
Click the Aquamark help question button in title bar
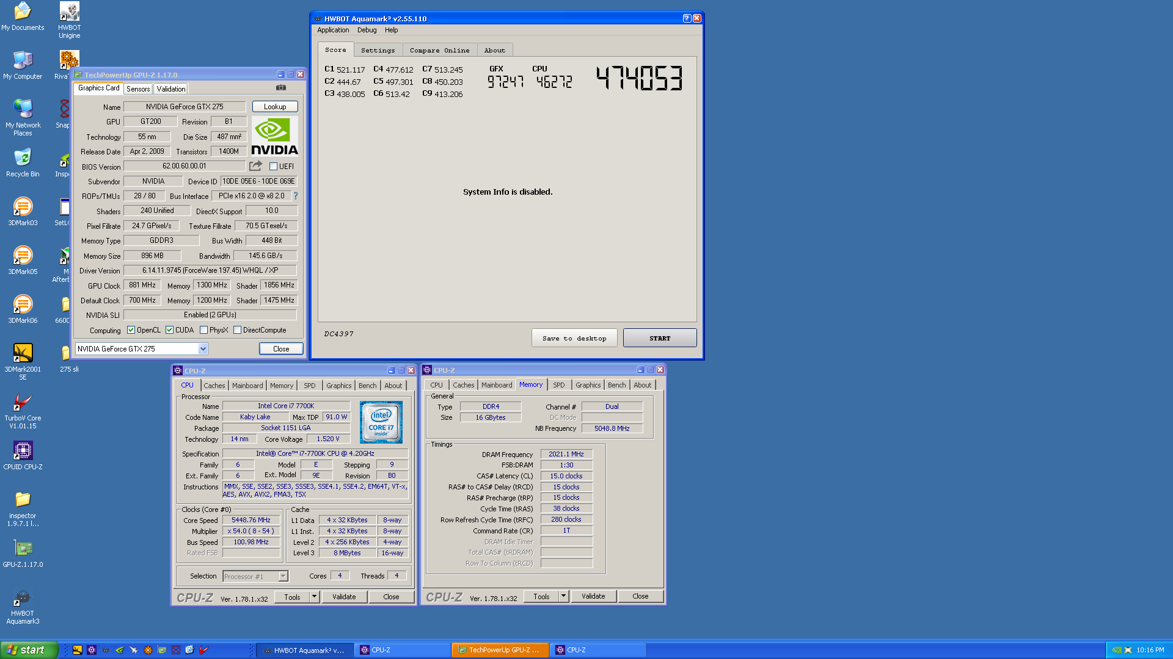click(687, 18)
